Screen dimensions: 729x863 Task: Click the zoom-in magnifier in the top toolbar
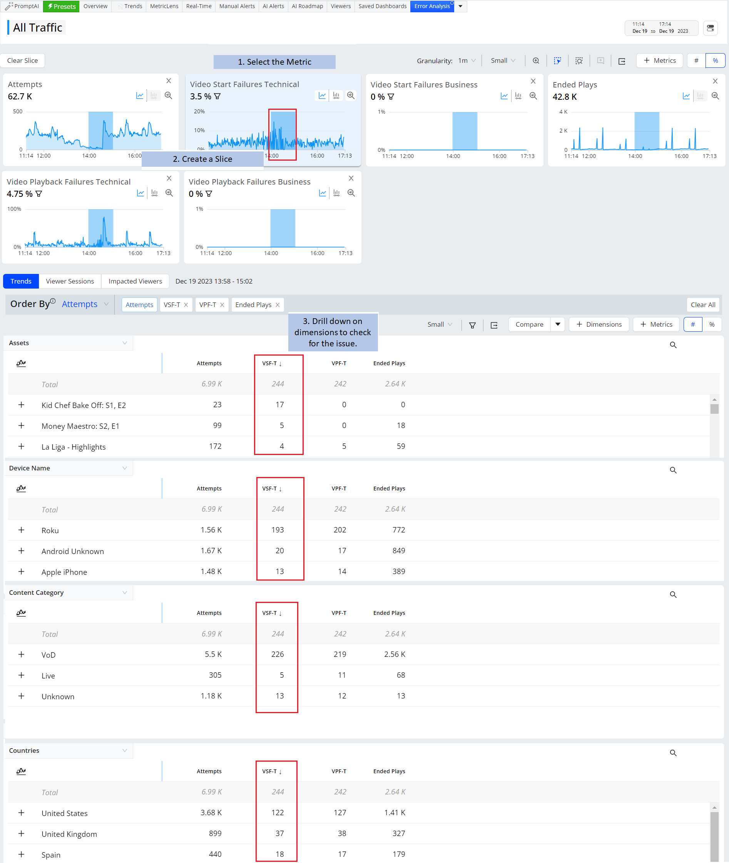click(536, 61)
